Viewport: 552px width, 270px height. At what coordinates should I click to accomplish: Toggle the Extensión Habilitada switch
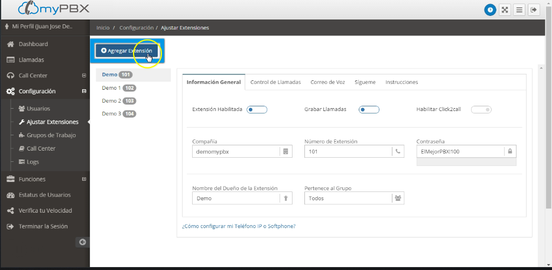tap(257, 109)
